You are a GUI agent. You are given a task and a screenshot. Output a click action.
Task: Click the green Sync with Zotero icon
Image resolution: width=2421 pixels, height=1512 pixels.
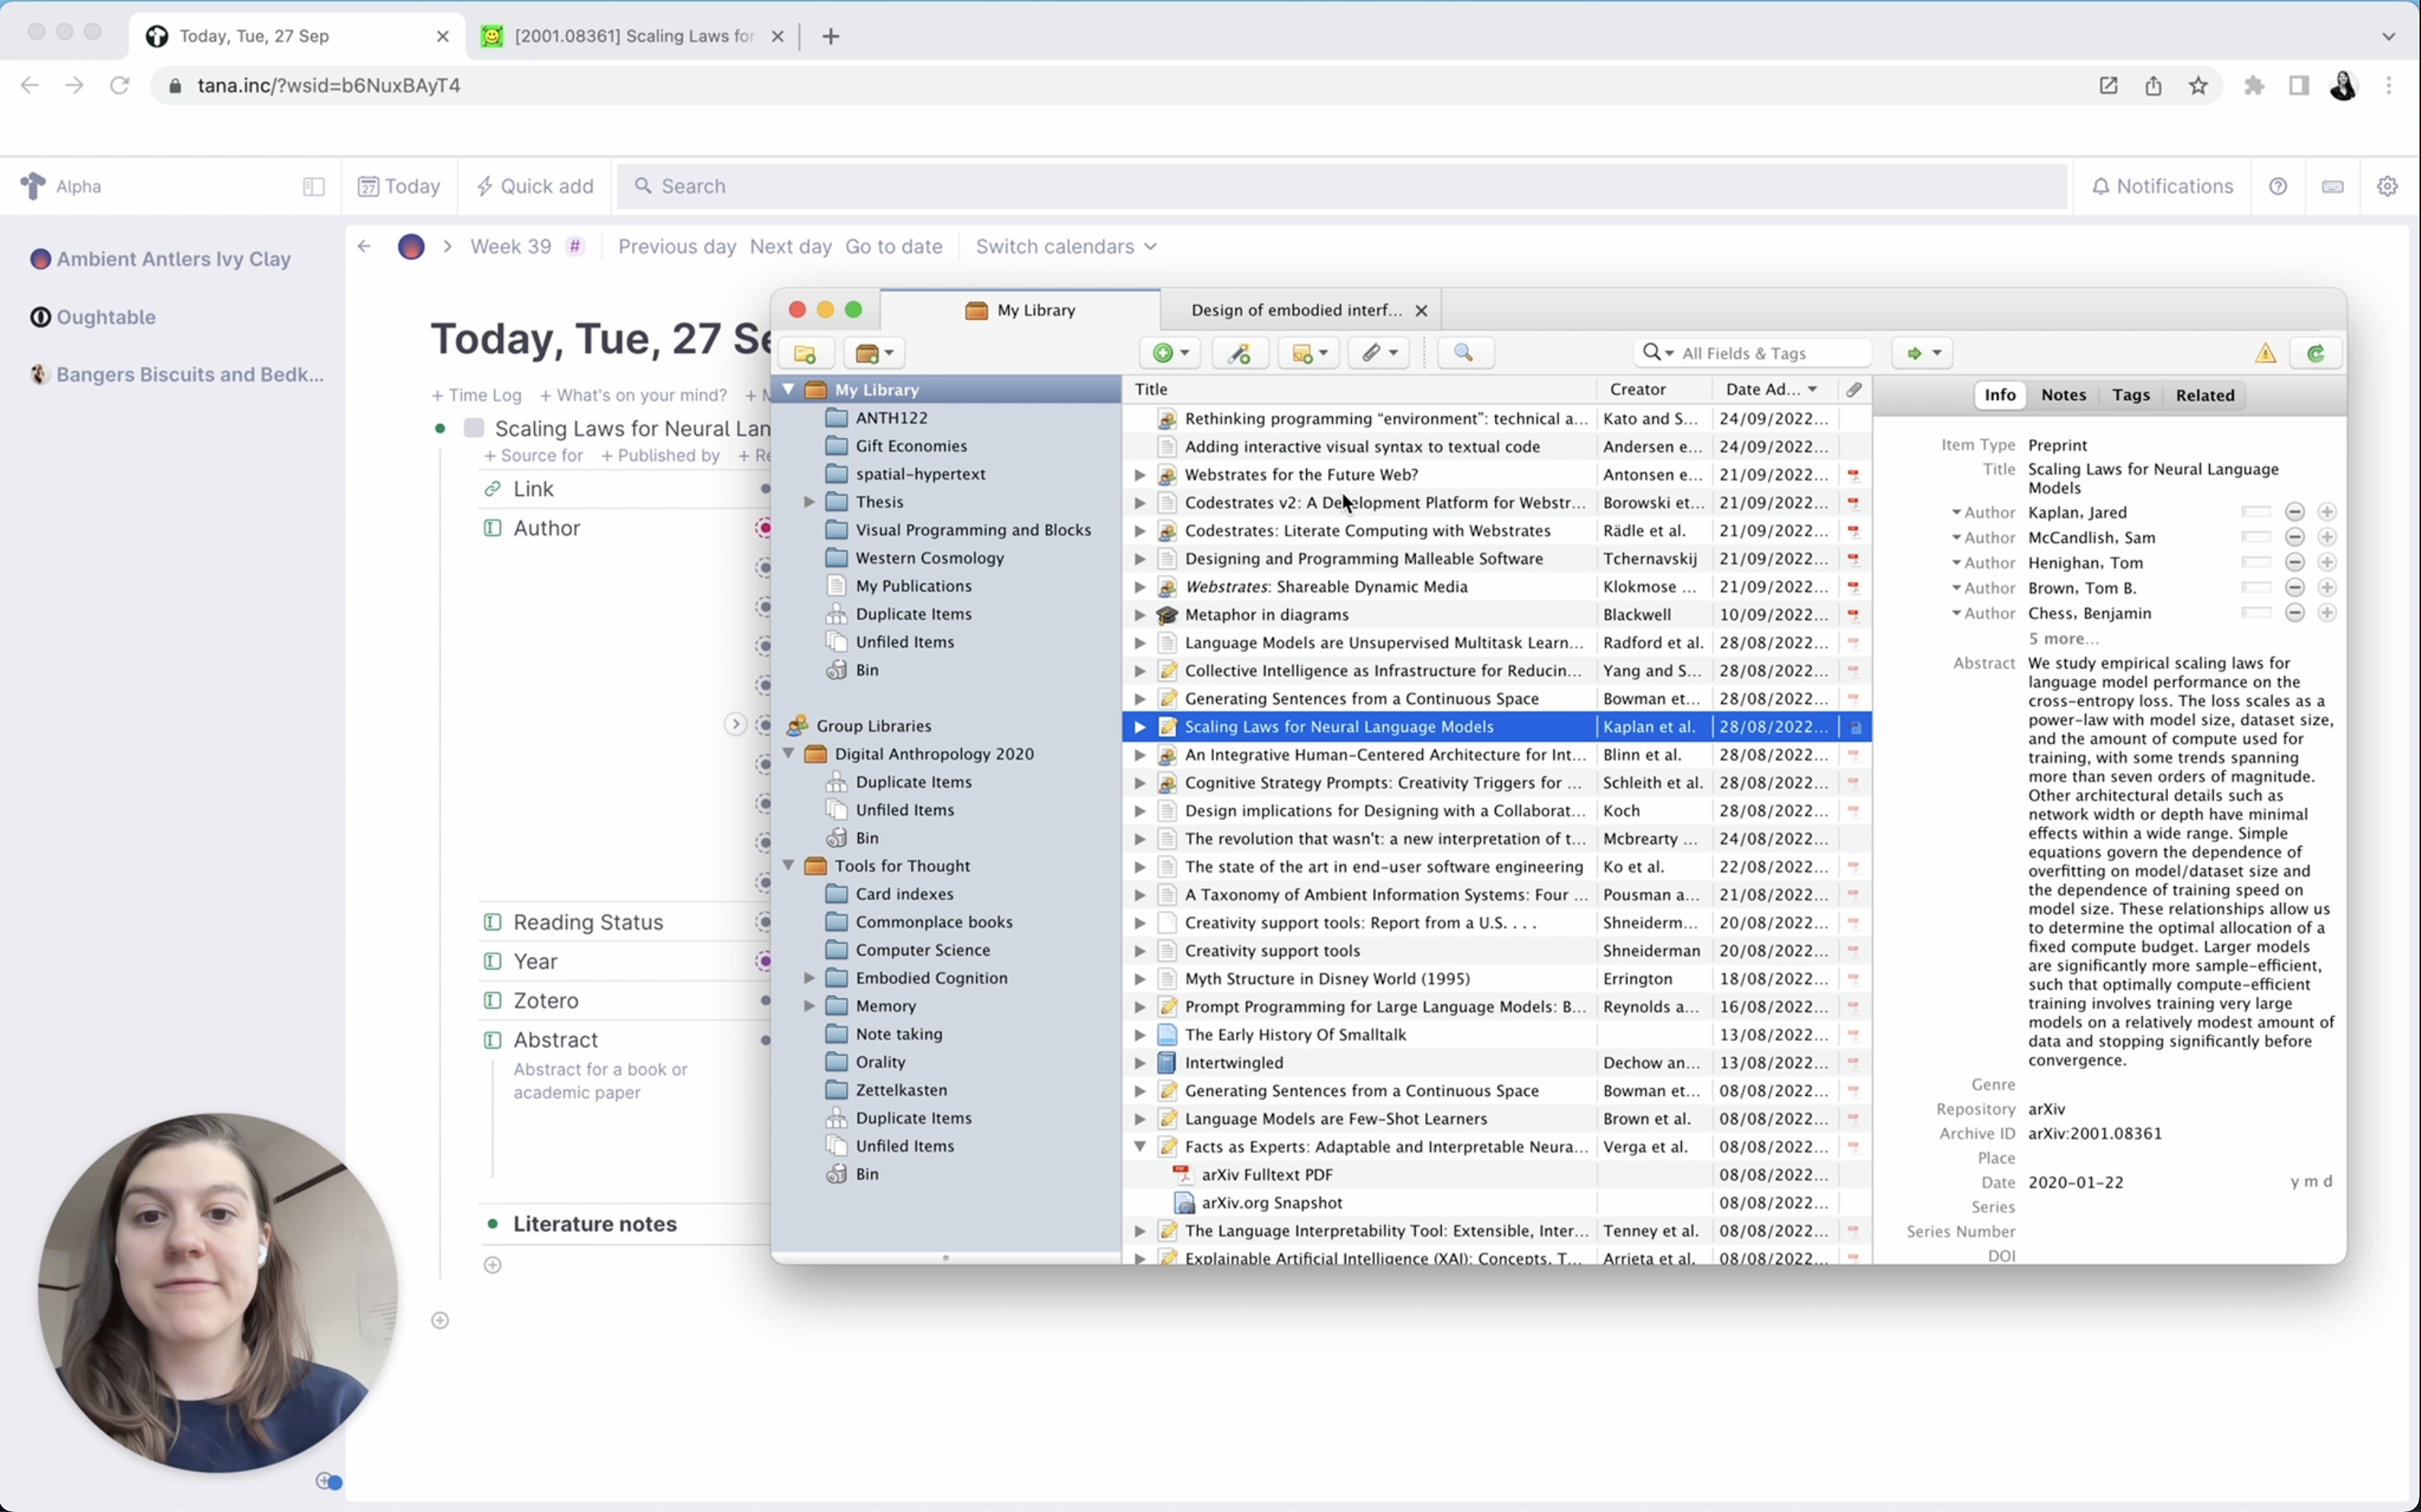2316,353
